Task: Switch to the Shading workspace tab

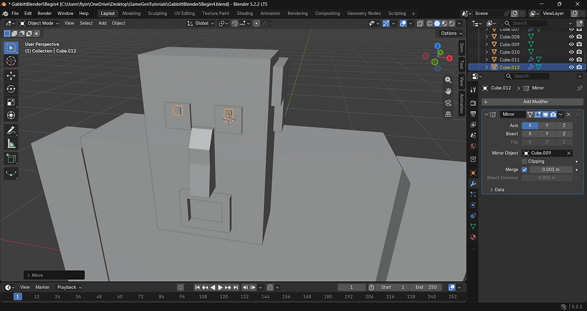Action: pyautogui.click(x=245, y=13)
